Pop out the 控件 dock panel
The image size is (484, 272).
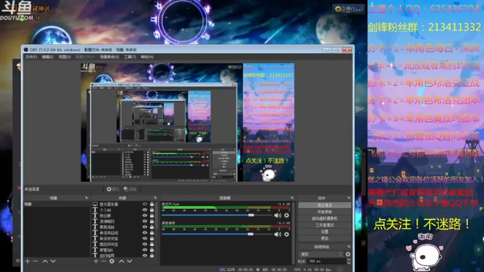click(x=349, y=198)
